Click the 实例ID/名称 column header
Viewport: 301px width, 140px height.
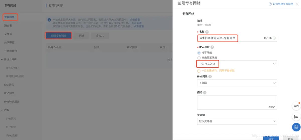54,47
